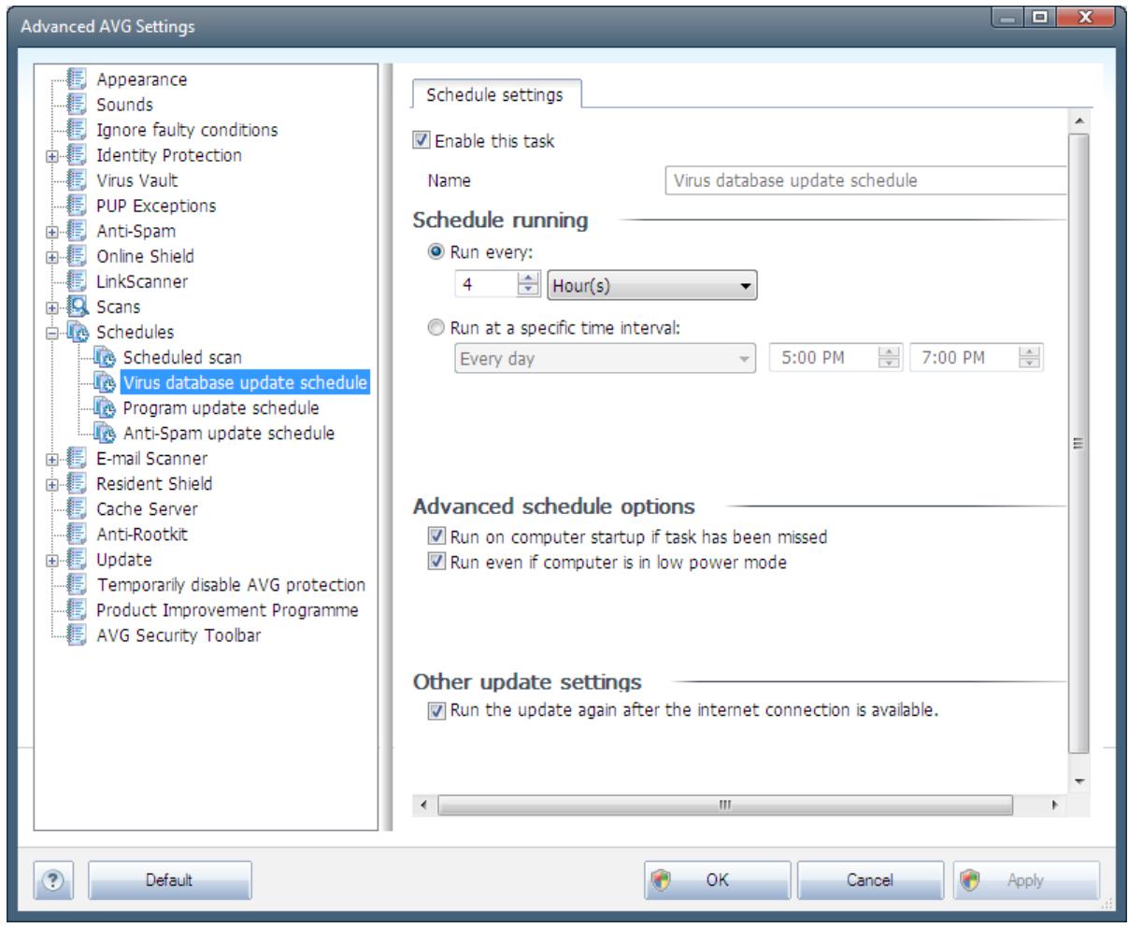Select LinkScanner in the tree
Image resolution: width=1128 pixels, height=928 pixels.
(x=142, y=282)
